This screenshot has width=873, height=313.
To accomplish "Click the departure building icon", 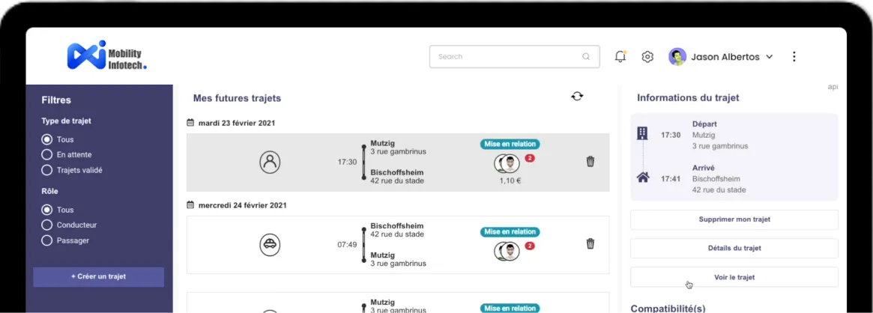I will (642, 133).
